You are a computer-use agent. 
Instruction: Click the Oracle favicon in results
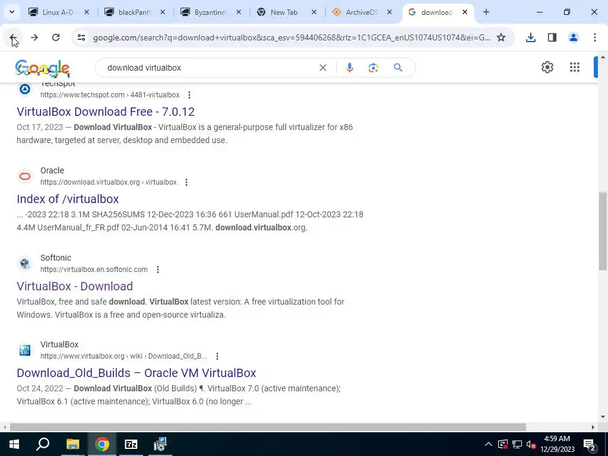pyautogui.click(x=25, y=176)
